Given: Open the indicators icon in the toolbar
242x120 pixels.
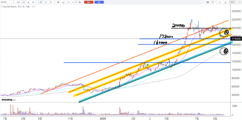Looking at the screenshot, I should 63,2.
